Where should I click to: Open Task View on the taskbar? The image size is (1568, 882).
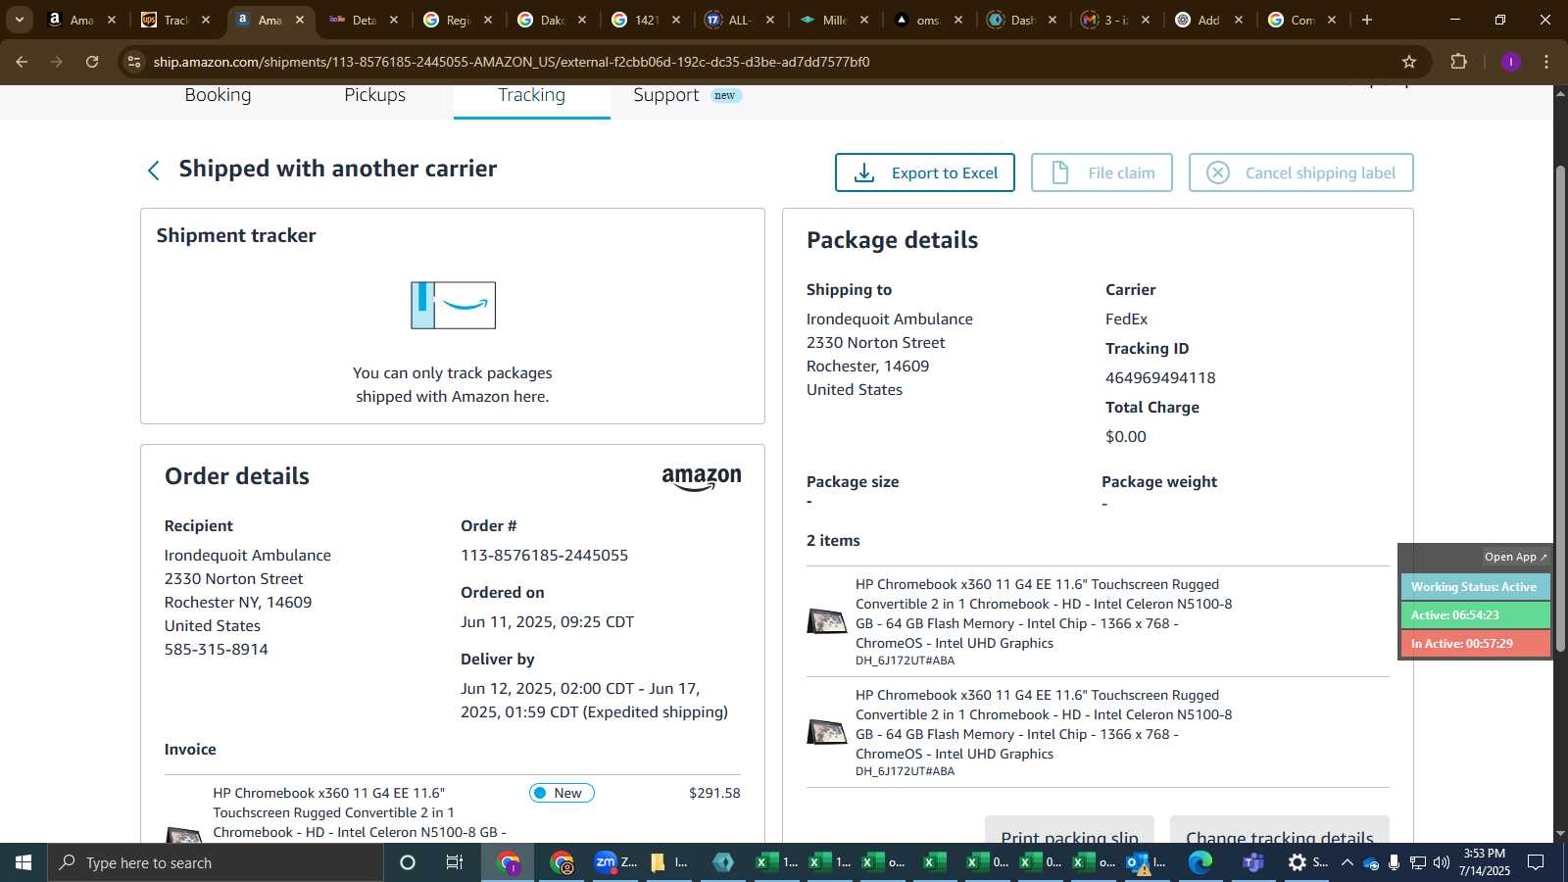[x=455, y=862]
